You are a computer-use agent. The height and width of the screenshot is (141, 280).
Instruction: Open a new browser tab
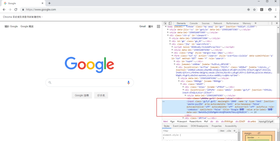(x=49, y=3)
